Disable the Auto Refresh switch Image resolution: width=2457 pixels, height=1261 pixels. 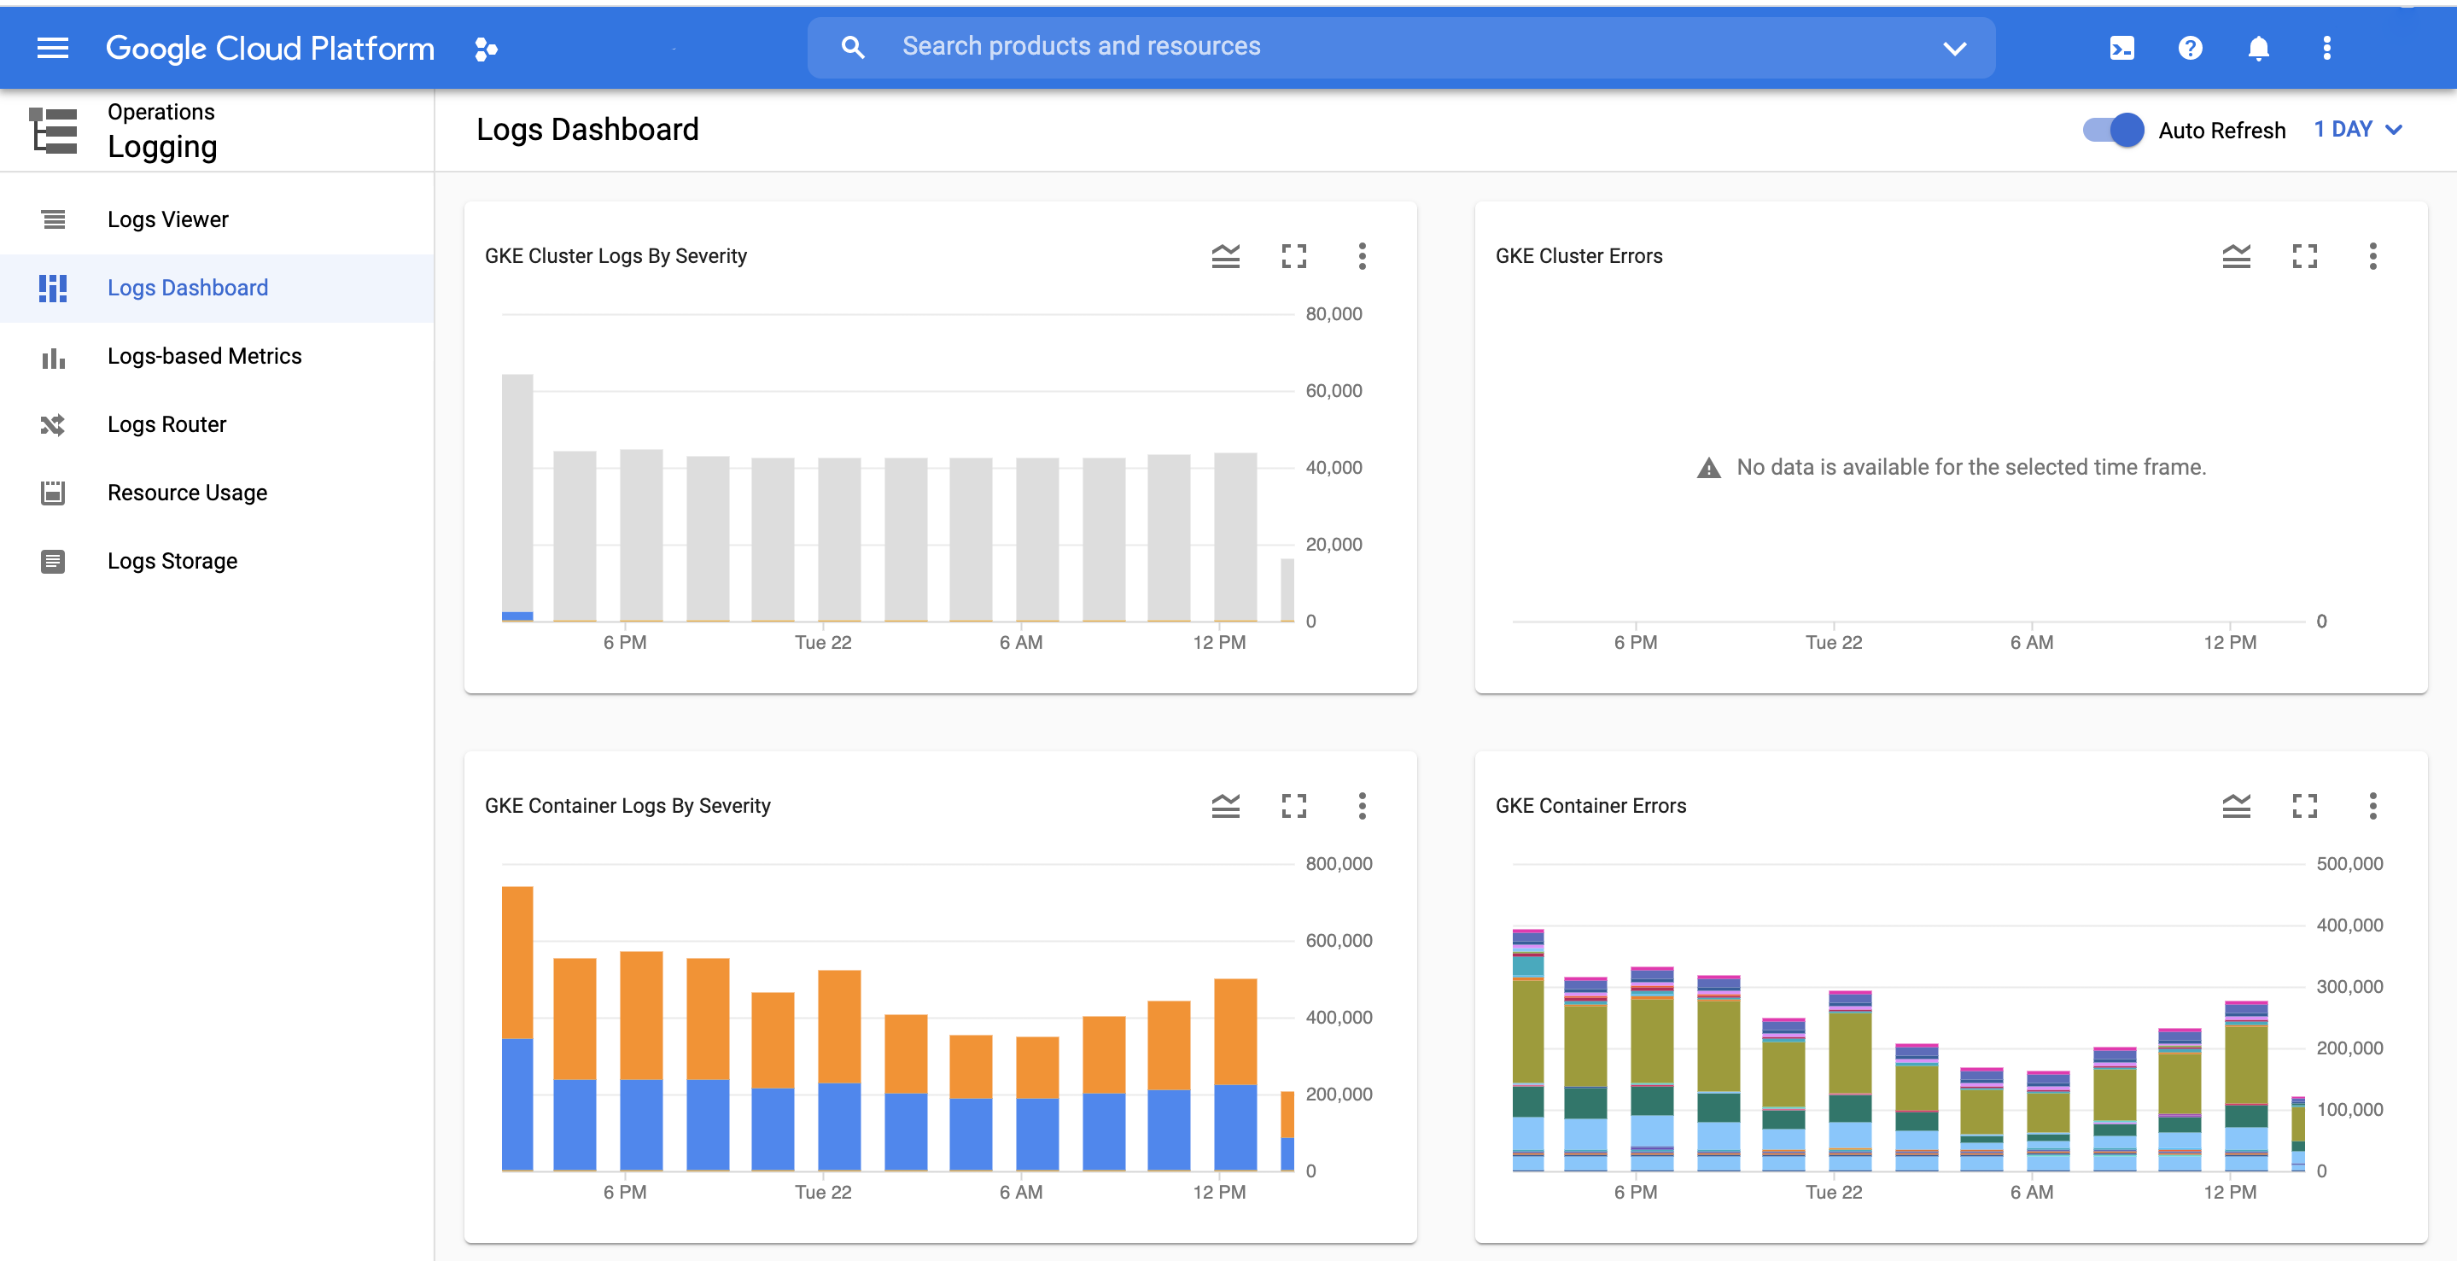(2113, 130)
